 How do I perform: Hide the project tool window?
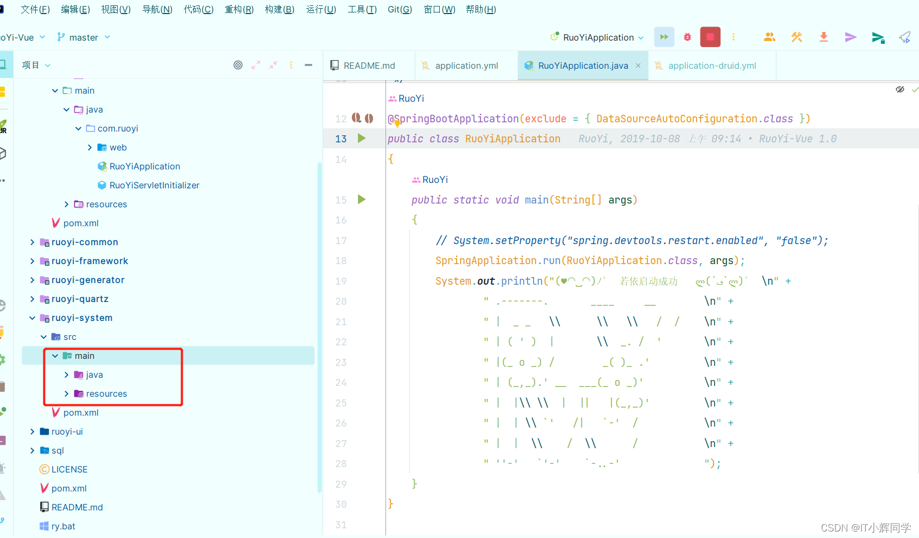(x=309, y=65)
